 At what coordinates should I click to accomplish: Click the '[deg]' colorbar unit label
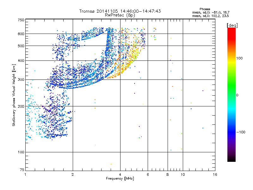(x=232, y=25)
